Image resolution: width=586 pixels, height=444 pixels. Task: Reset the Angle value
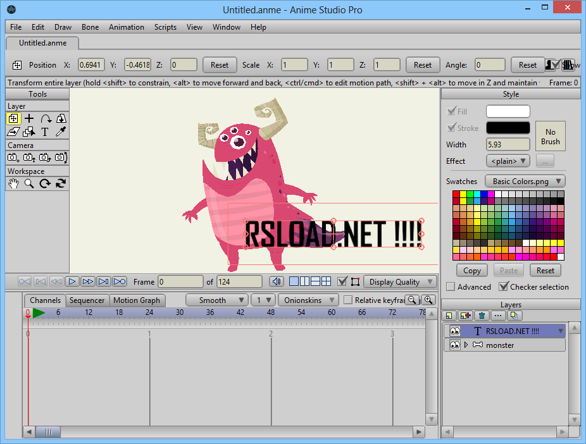[x=528, y=65]
